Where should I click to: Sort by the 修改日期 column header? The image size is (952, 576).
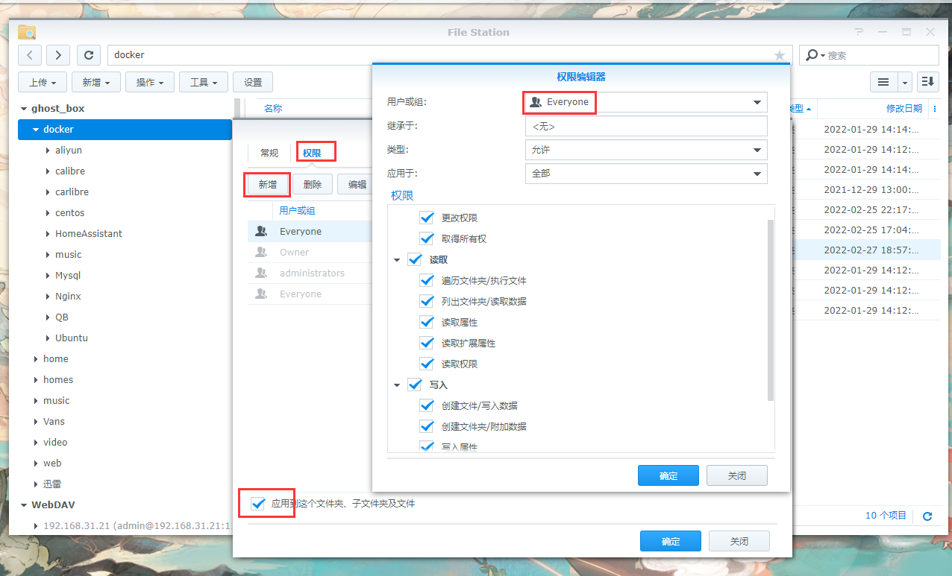click(x=904, y=109)
